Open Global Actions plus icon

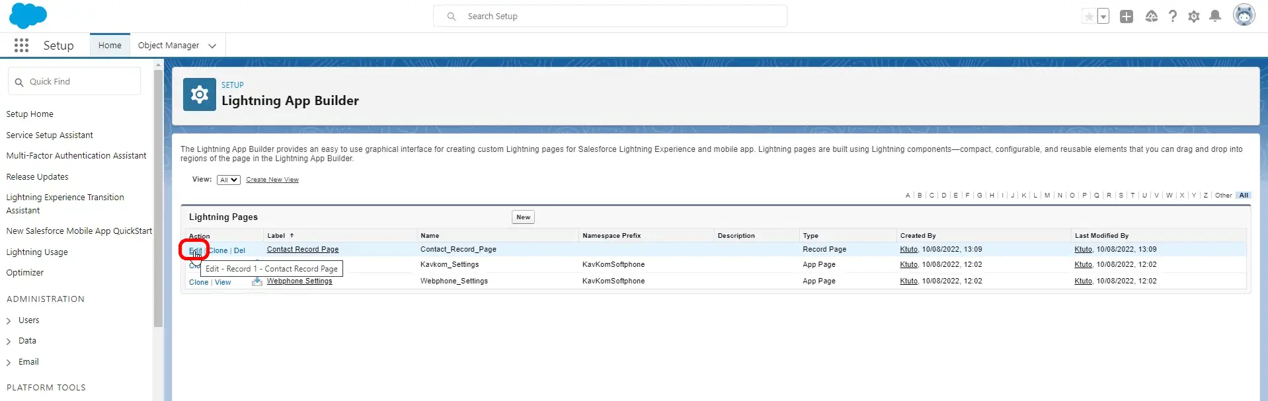click(1126, 17)
